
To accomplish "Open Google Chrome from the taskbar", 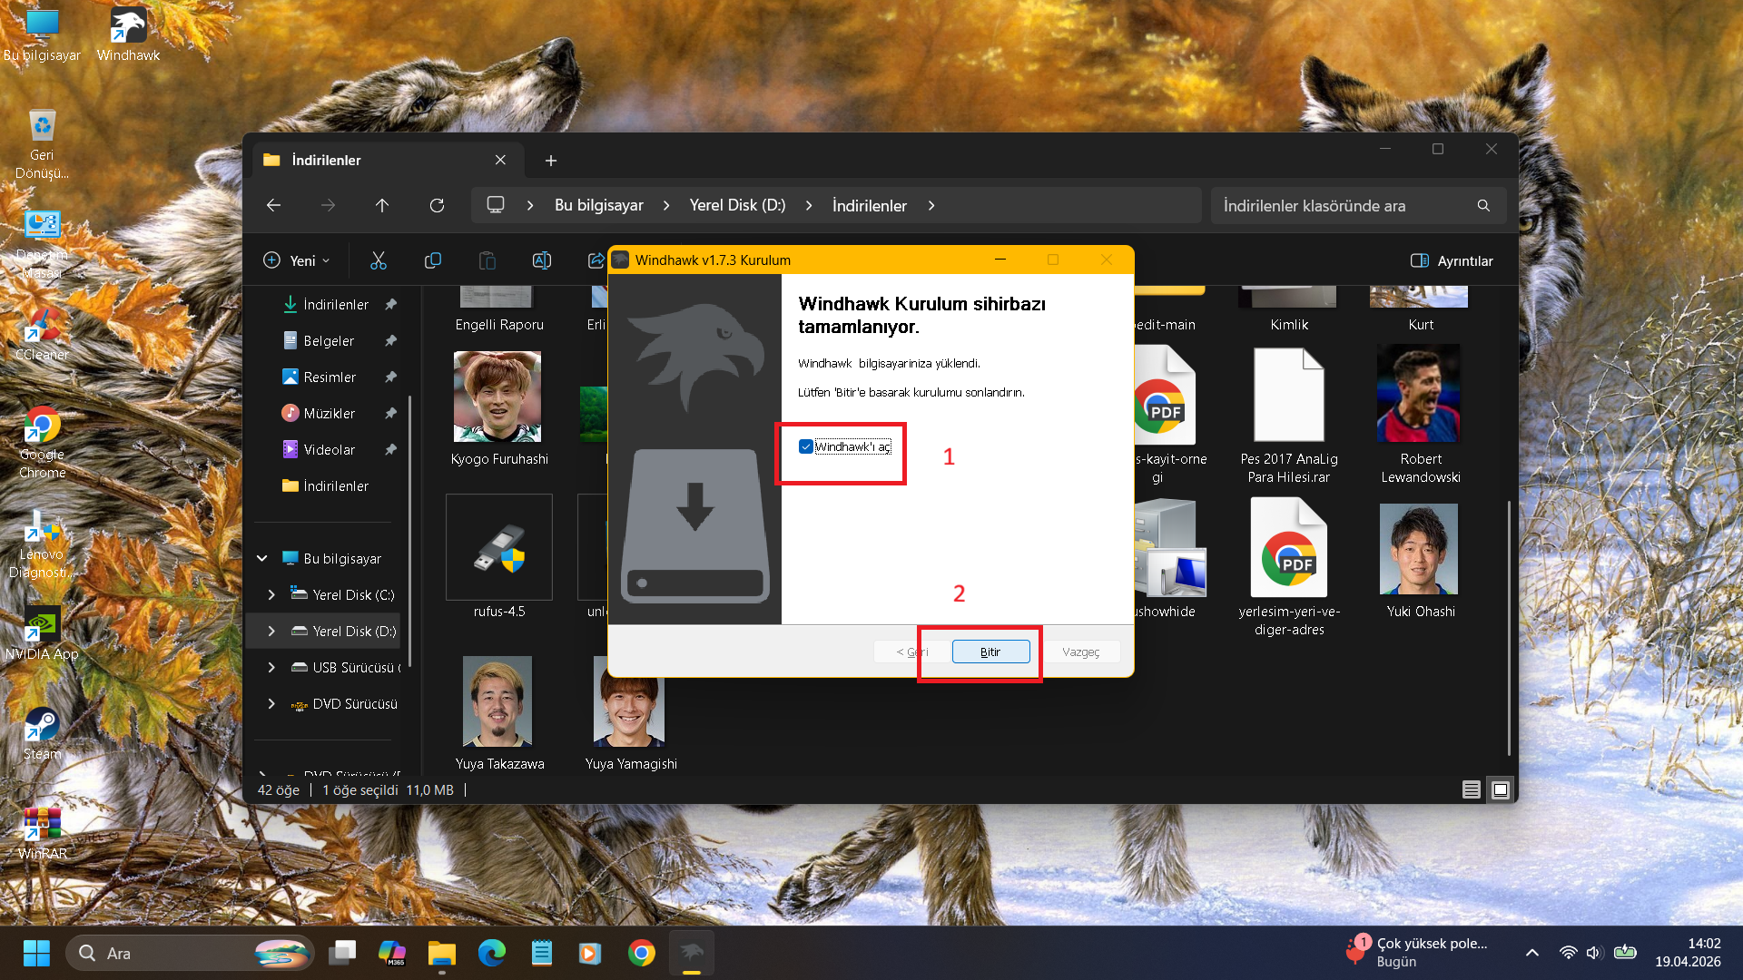I will [x=641, y=953].
